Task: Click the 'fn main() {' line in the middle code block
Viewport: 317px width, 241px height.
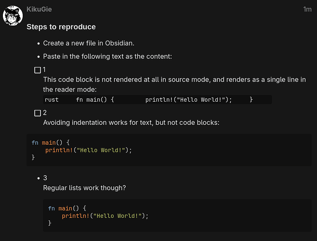Action: pos(51,143)
